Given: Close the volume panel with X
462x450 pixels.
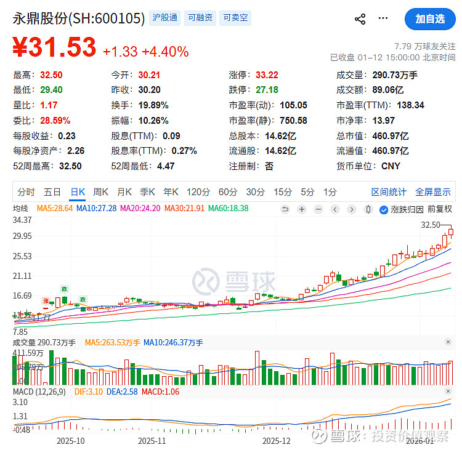Looking at the screenshot, I should point(448,342).
